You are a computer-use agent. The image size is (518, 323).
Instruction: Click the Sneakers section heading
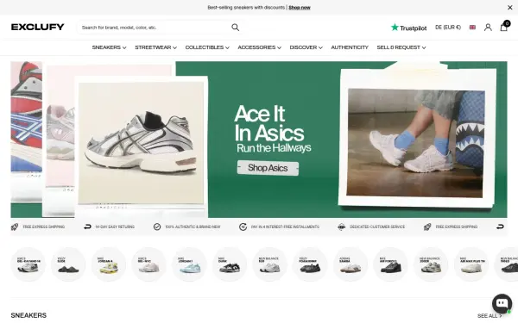pyautogui.click(x=28, y=315)
